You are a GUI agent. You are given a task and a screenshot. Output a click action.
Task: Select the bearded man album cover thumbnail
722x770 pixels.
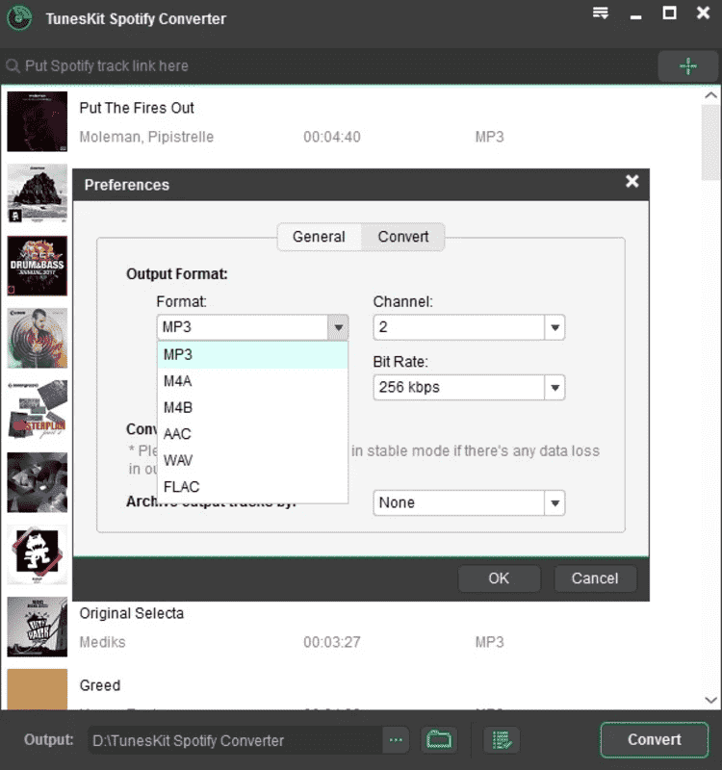38,338
